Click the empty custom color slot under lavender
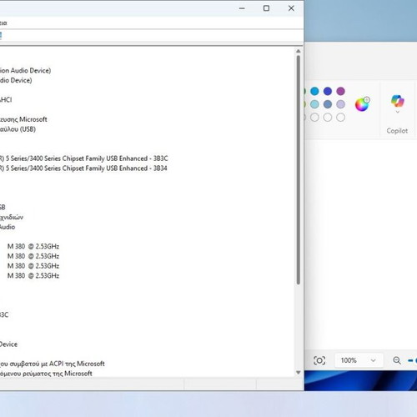 pyautogui.click(x=340, y=118)
